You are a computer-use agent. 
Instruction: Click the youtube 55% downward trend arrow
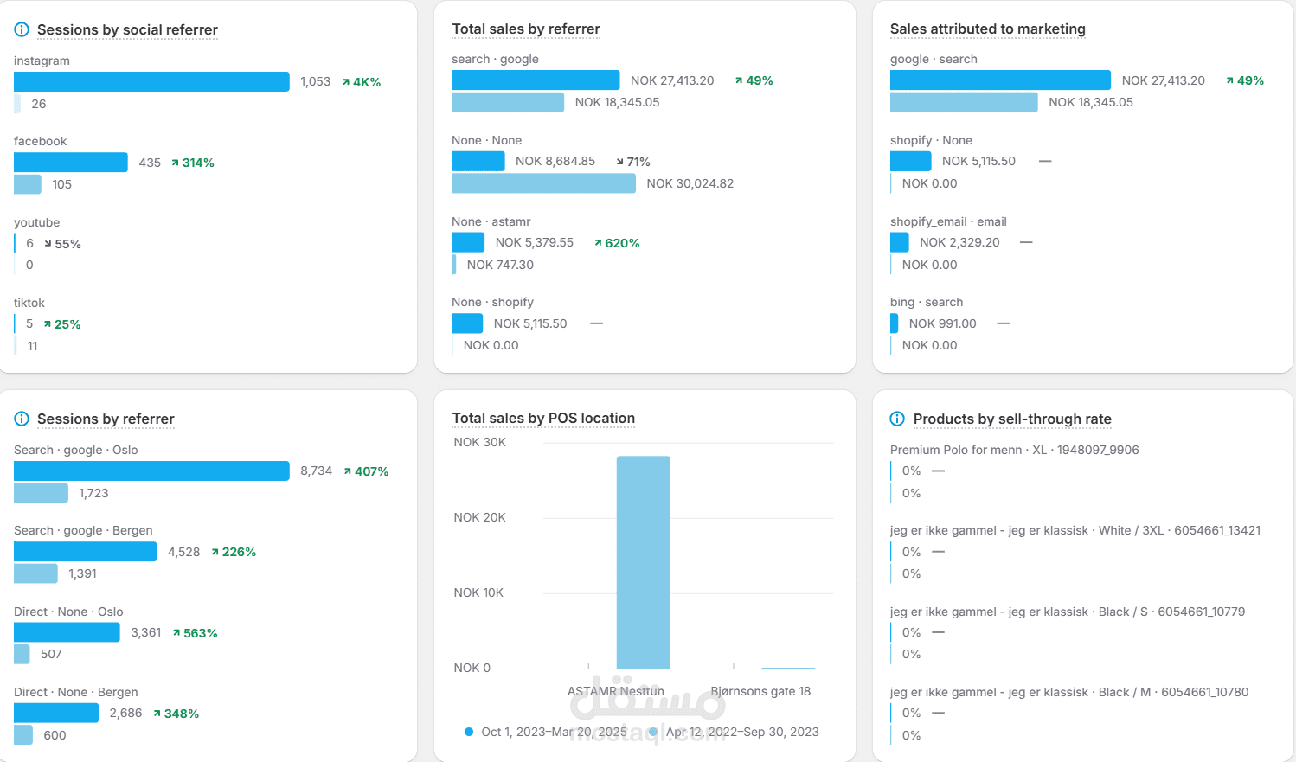click(48, 244)
